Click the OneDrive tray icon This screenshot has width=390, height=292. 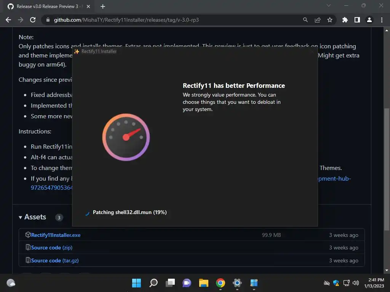(326, 283)
